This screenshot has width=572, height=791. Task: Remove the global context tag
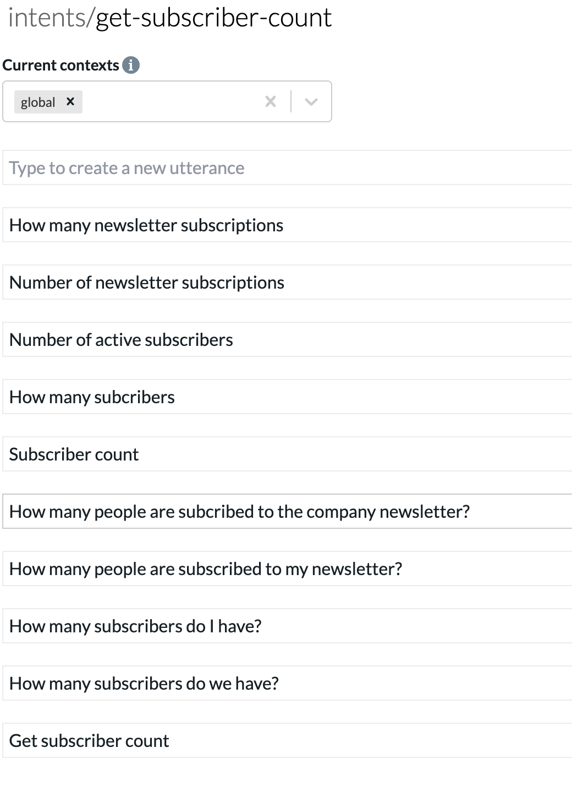(70, 101)
